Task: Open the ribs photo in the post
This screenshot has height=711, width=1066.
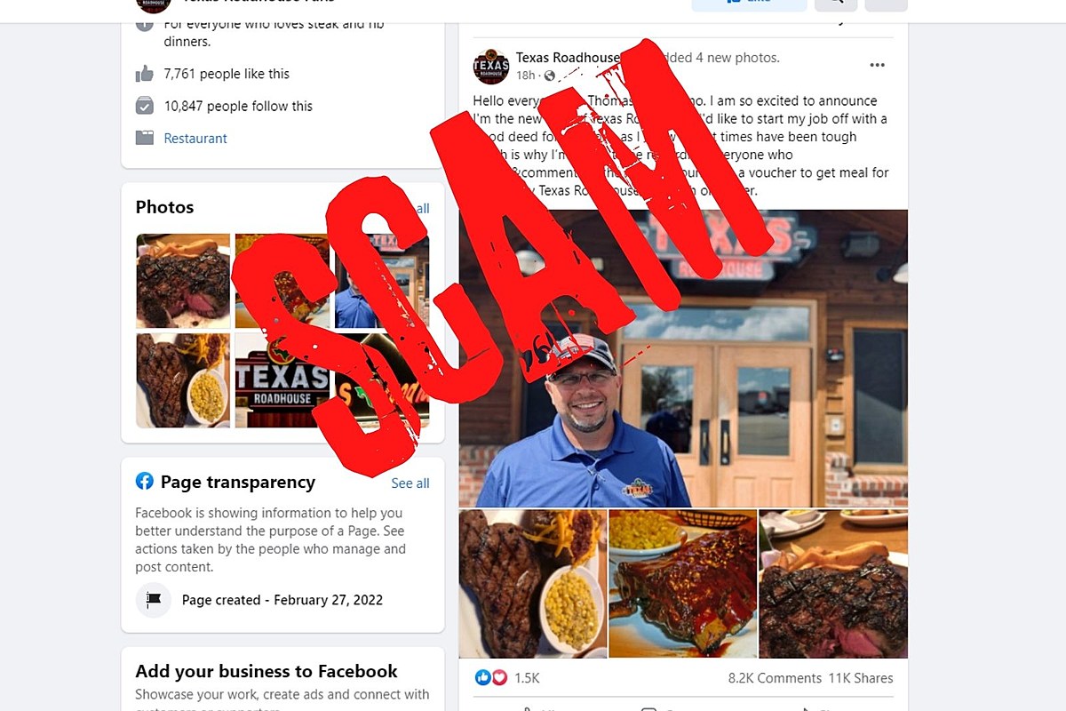Action: 682,583
